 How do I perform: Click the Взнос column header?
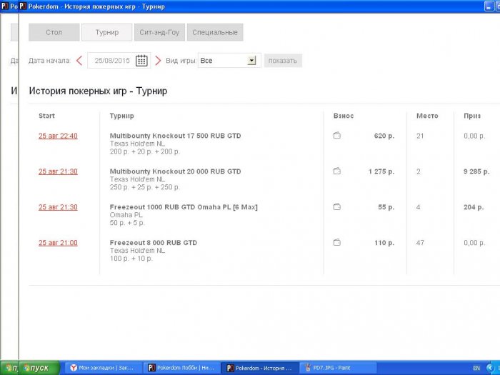(344, 116)
